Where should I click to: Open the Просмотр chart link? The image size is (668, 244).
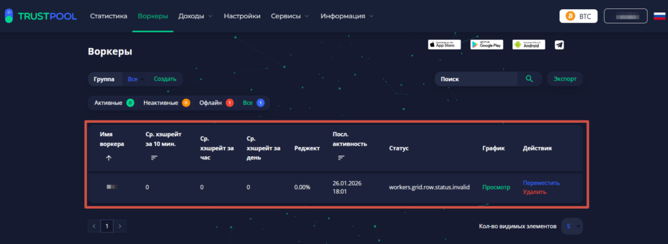pos(496,187)
